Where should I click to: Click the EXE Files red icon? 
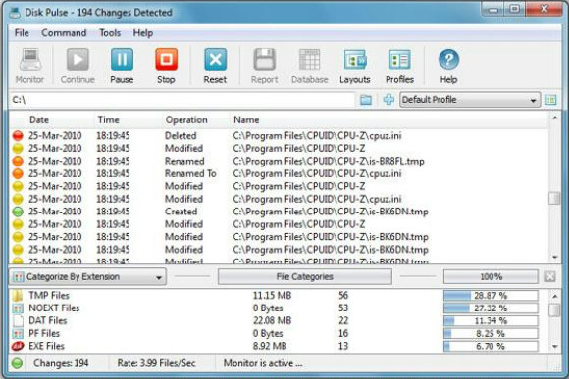18,346
